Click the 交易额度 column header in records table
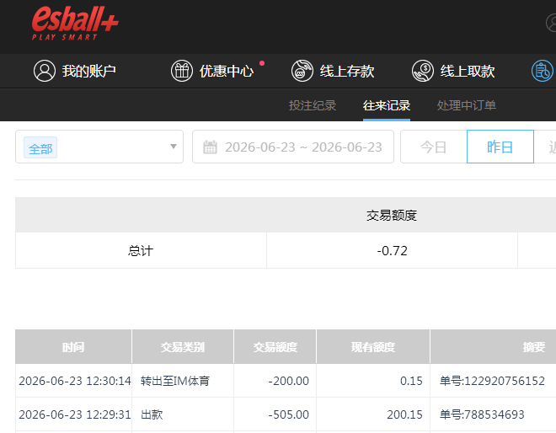The height and width of the screenshot is (433, 556). pos(275,347)
